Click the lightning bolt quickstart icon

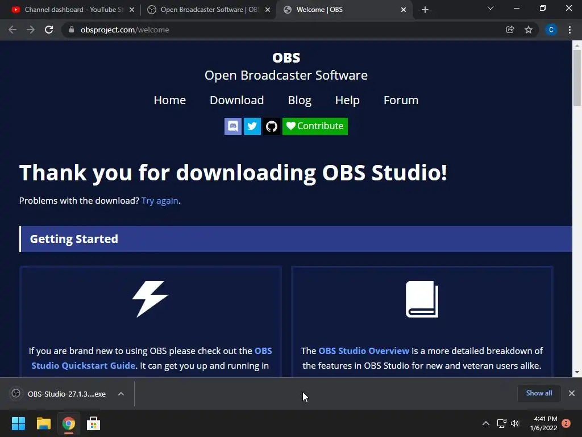pos(150,299)
